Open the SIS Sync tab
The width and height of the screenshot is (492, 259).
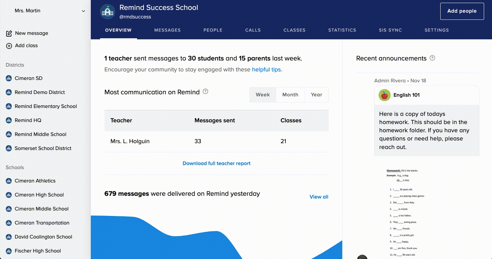390,30
